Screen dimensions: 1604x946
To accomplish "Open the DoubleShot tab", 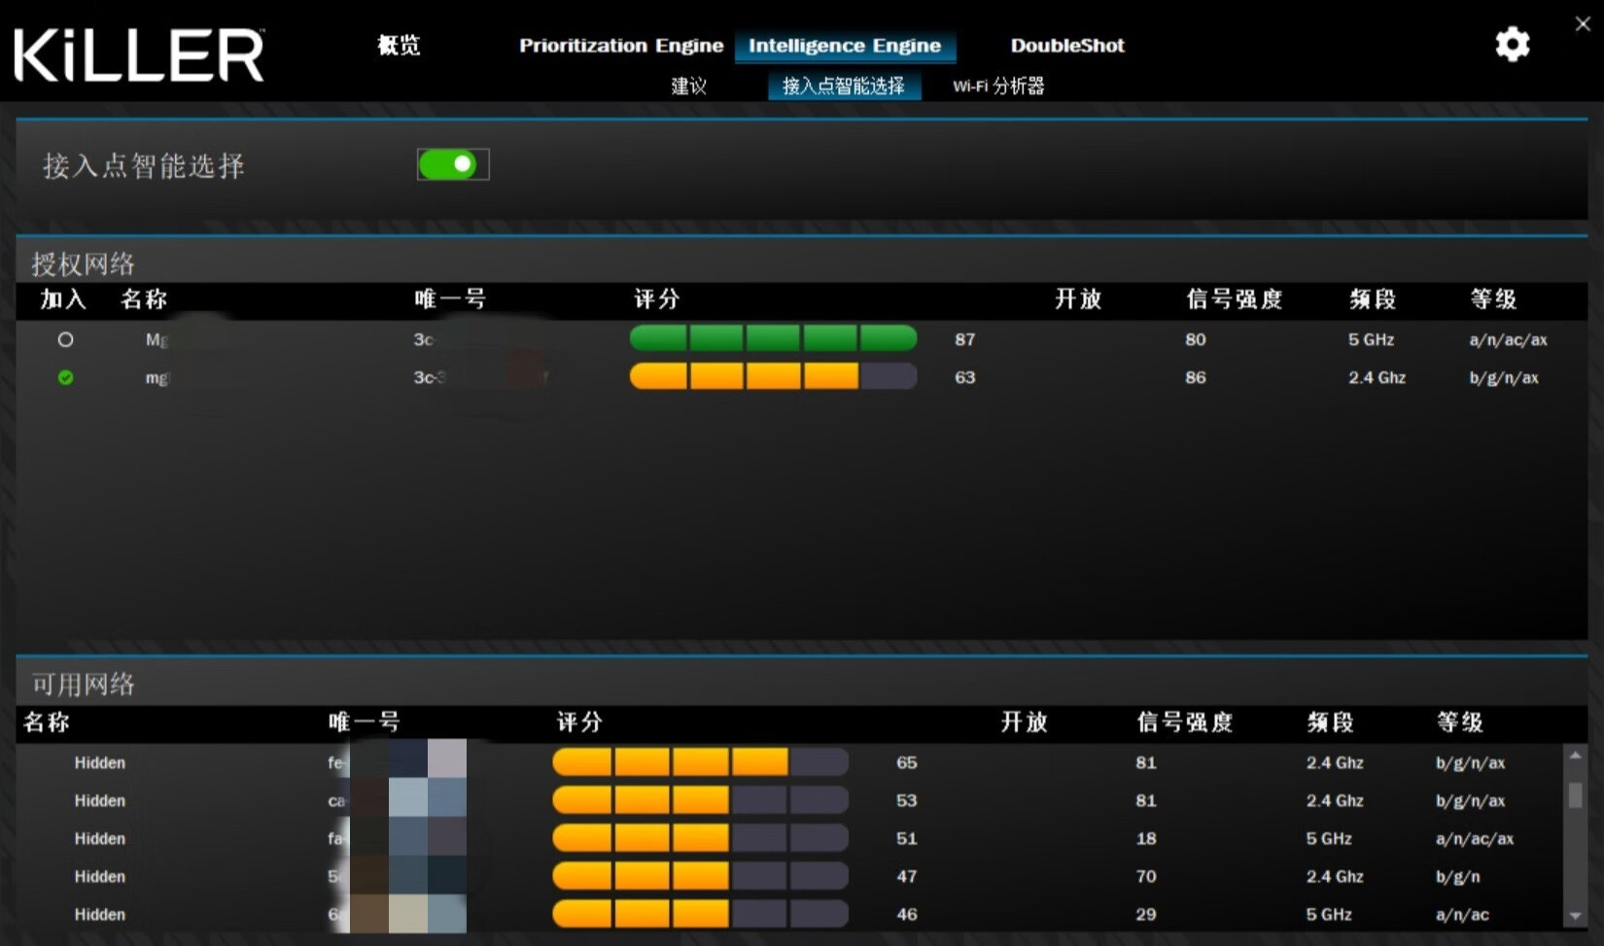I will point(1066,46).
